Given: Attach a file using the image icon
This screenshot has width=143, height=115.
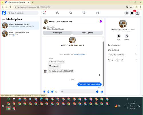Looking at the screenshot, I should [x=48, y=91].
